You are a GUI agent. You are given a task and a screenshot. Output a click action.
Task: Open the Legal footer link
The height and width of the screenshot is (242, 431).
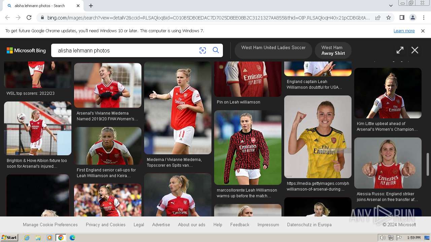139,225
